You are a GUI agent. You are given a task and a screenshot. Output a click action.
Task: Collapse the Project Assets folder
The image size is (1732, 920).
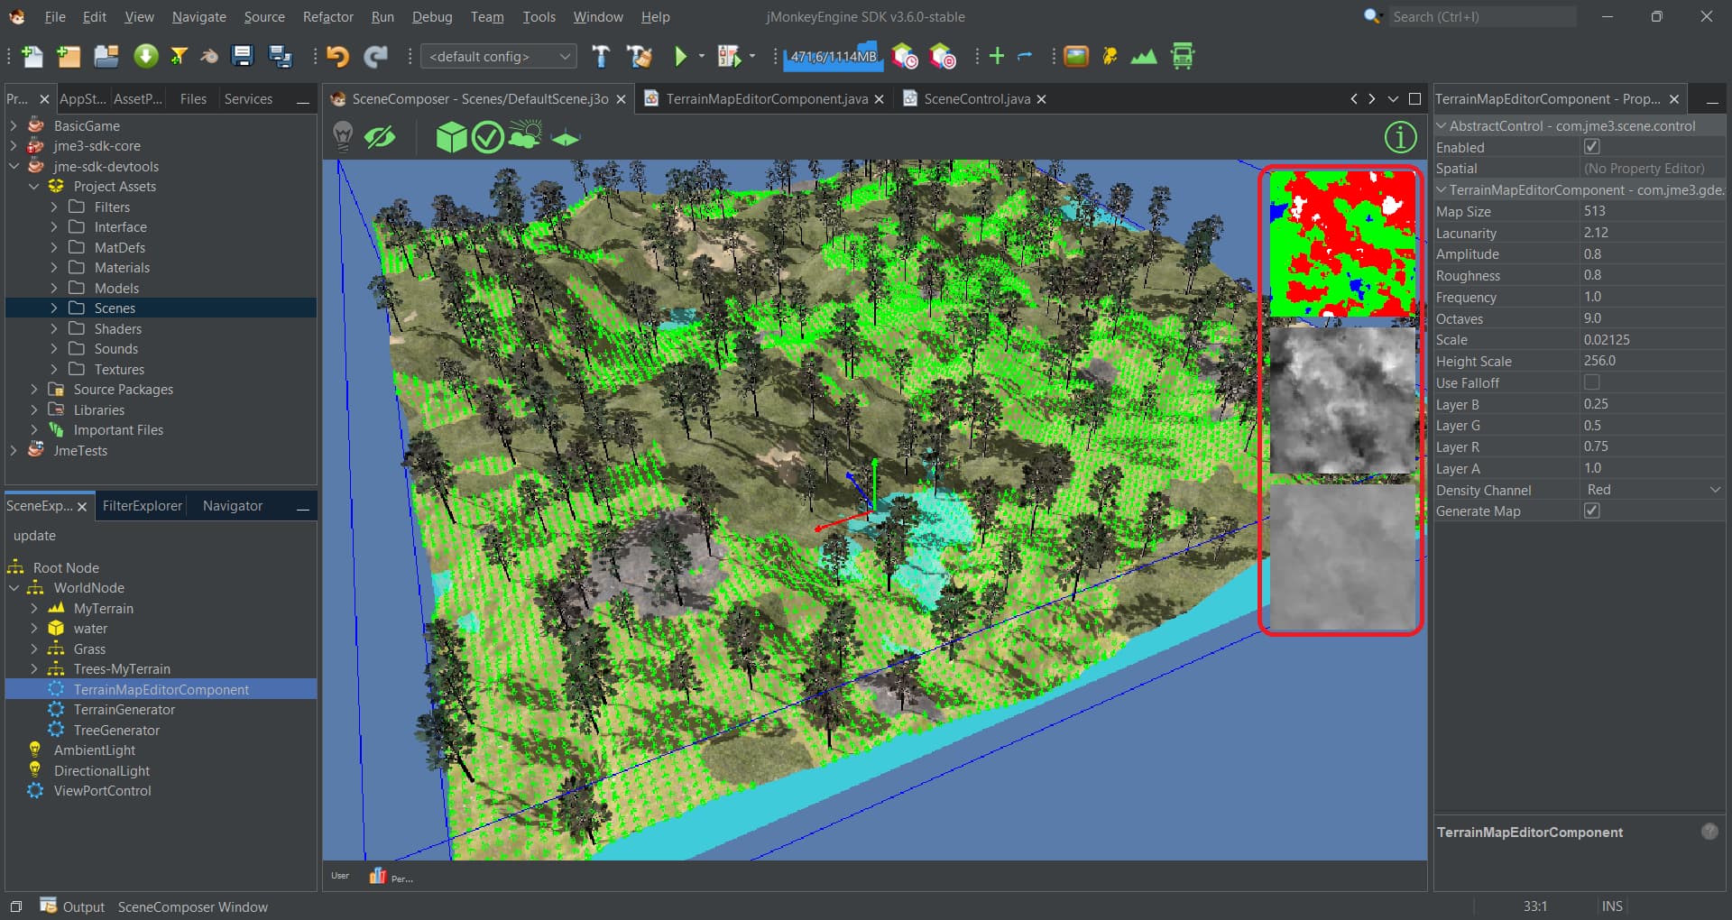33,187
